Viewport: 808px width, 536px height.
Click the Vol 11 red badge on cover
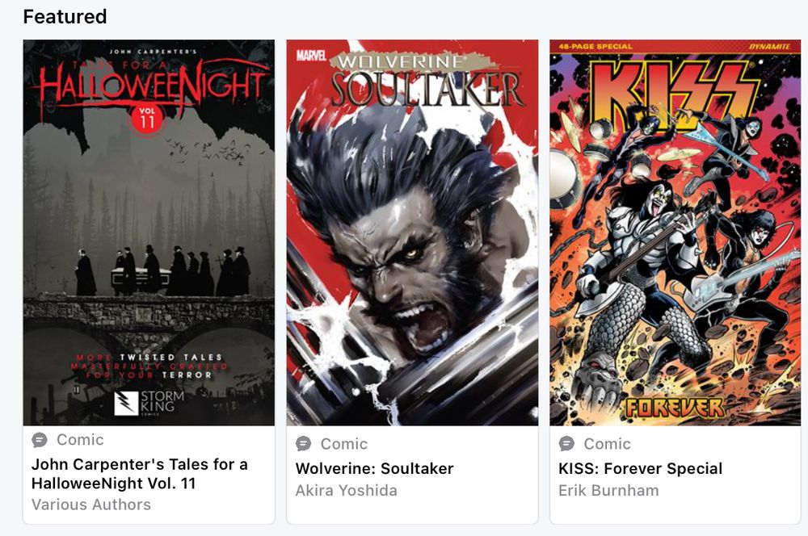[147, 119]
